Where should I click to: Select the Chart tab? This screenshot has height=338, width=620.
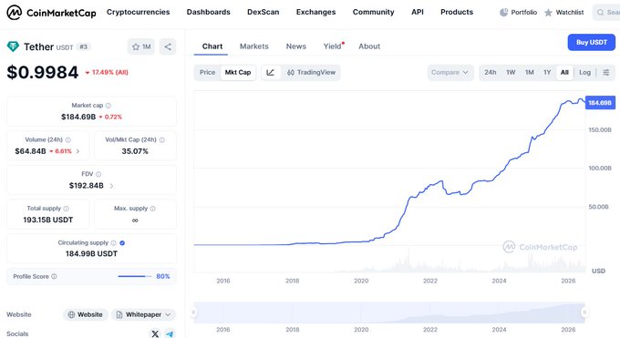(x=212, y=46)
